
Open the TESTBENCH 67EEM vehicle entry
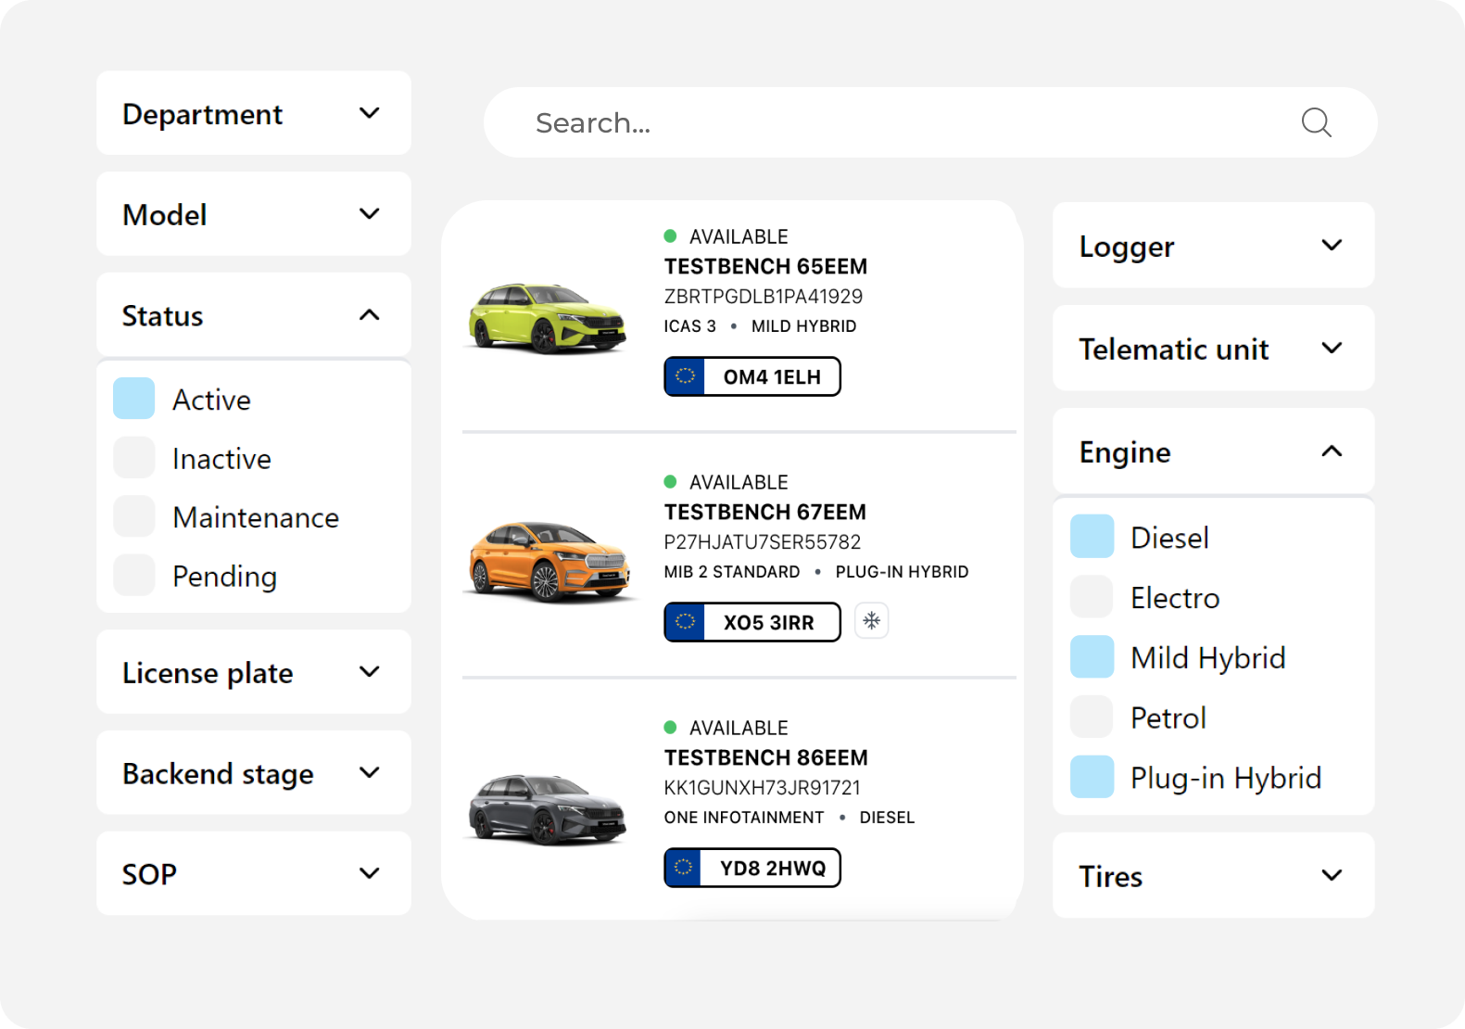pos(764,512)
